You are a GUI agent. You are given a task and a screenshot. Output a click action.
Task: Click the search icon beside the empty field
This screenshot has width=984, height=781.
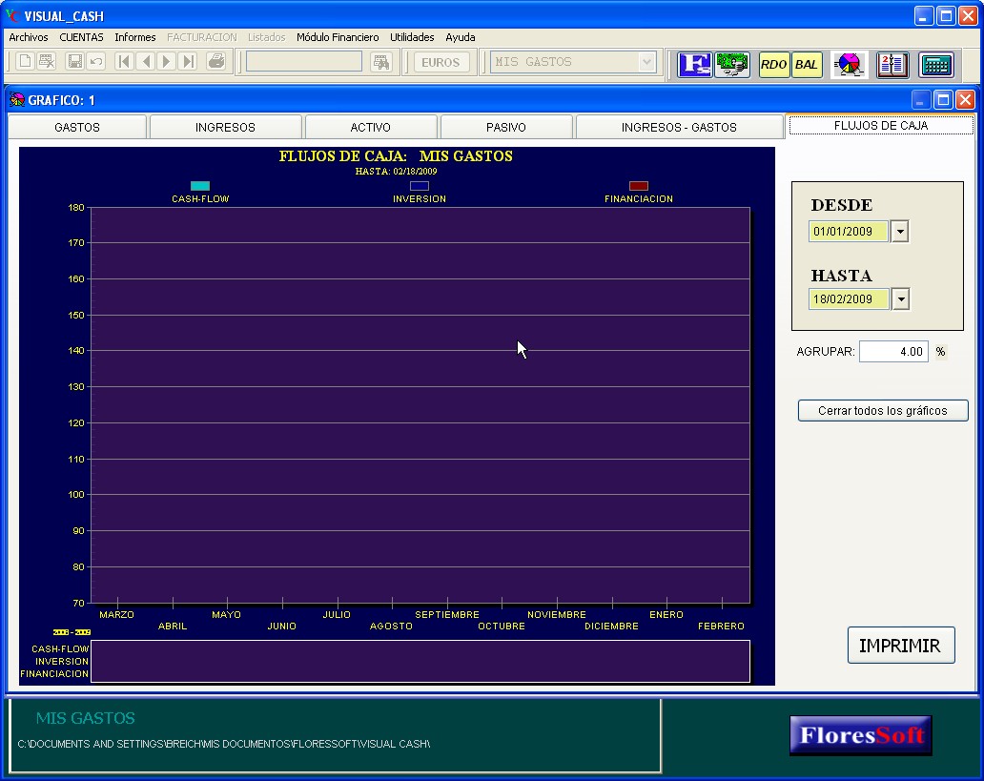(x=381, y=62)
